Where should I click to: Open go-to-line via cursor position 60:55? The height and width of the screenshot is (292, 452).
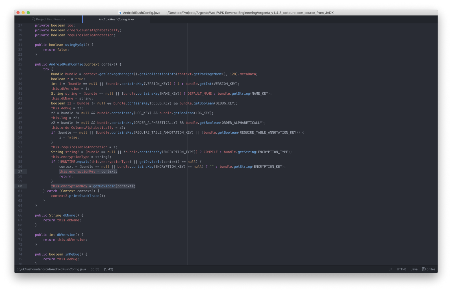point(95,269)
